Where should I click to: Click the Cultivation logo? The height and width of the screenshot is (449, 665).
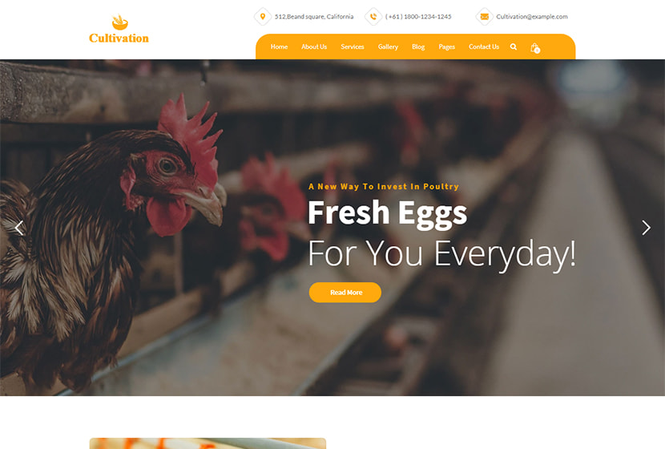119,30
